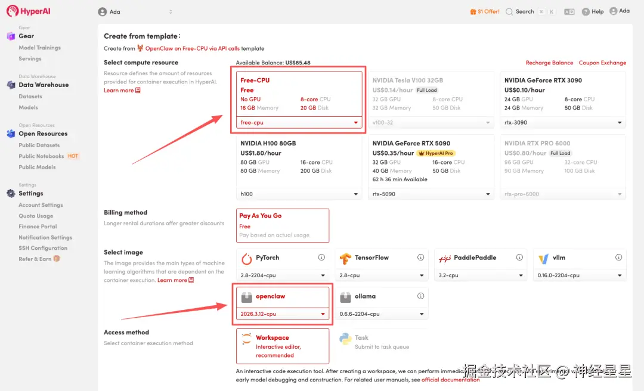This screenshot has width=644, height=391.
Task: Open TensorFlow version dropdown 2.8-cpu
Action: (382, 275)
